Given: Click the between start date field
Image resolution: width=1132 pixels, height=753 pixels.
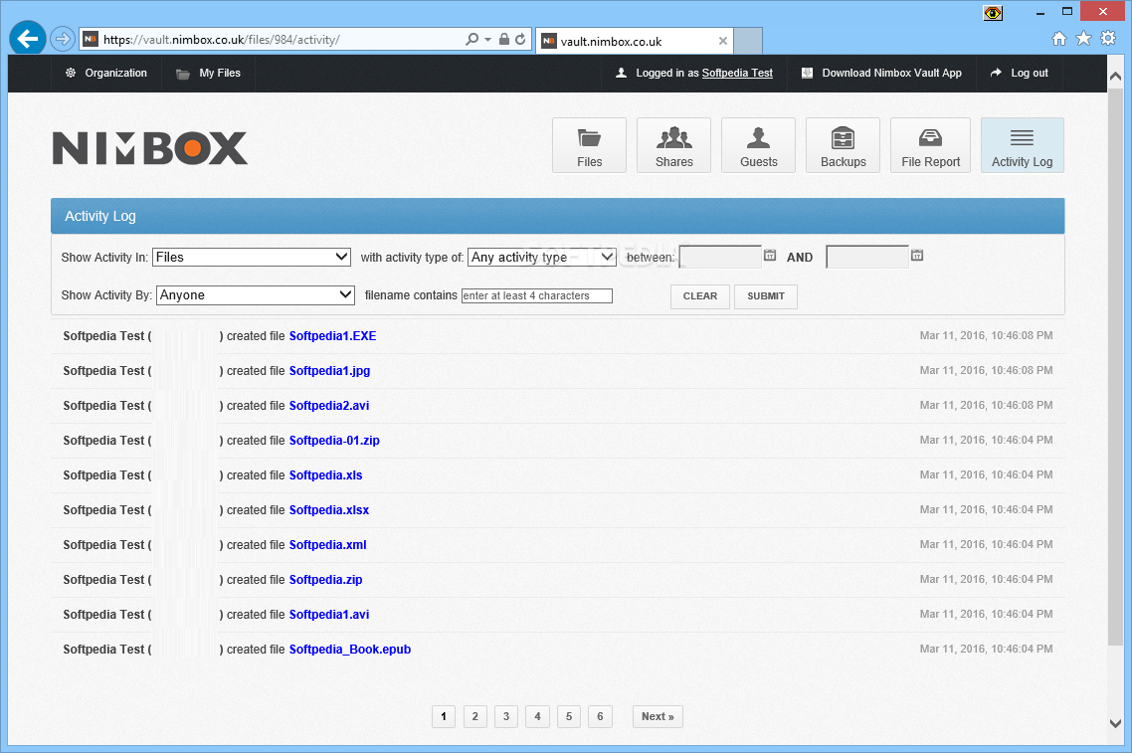Looking at the screenshot, I should pos(720,257).
